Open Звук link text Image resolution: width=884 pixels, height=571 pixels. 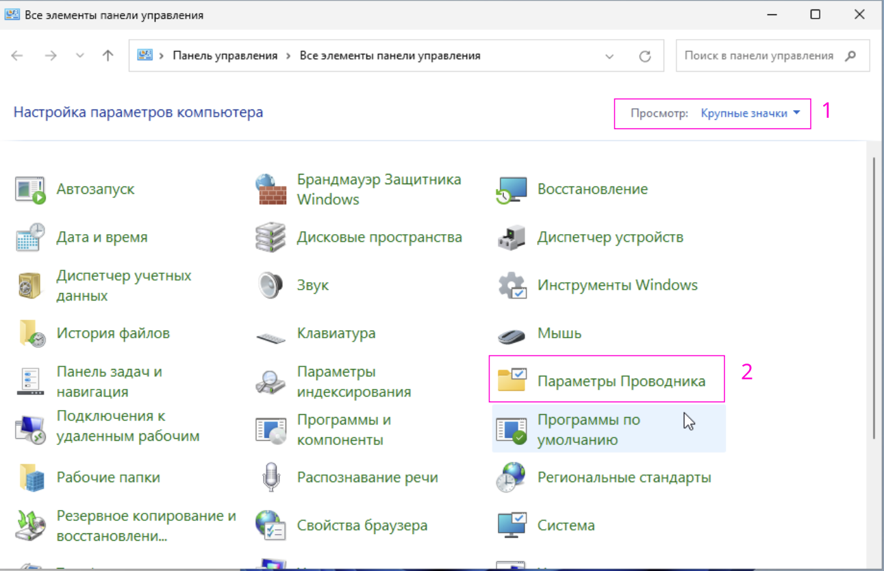coord(313,285)
